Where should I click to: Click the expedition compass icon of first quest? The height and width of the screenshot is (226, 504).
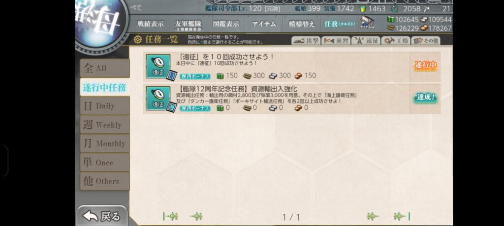(158, 66)
